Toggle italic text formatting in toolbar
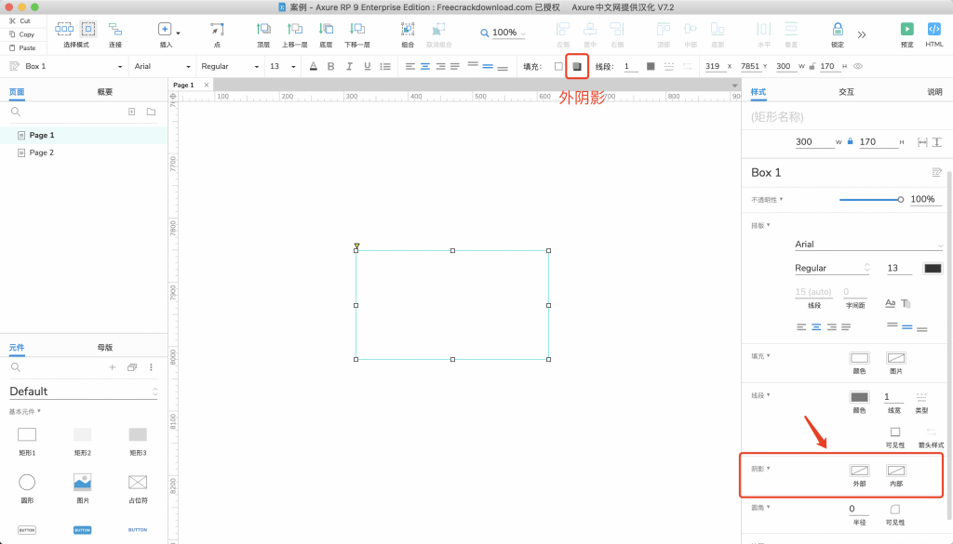Viewport: 953px width, 544px height. click(x=349, y=66)
